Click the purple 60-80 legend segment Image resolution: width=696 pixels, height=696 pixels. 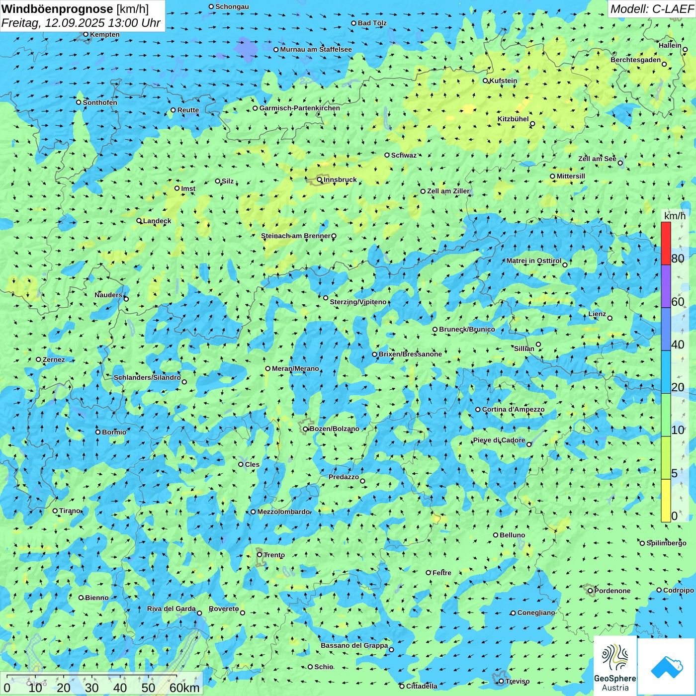tap(666, 286)
